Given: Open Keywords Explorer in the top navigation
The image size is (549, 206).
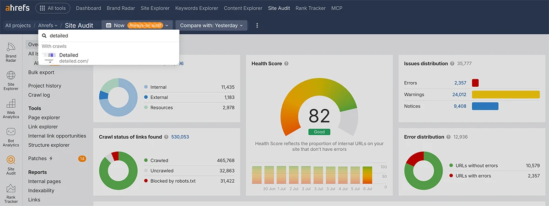Looking at the screenshot, I should point(197,8).
